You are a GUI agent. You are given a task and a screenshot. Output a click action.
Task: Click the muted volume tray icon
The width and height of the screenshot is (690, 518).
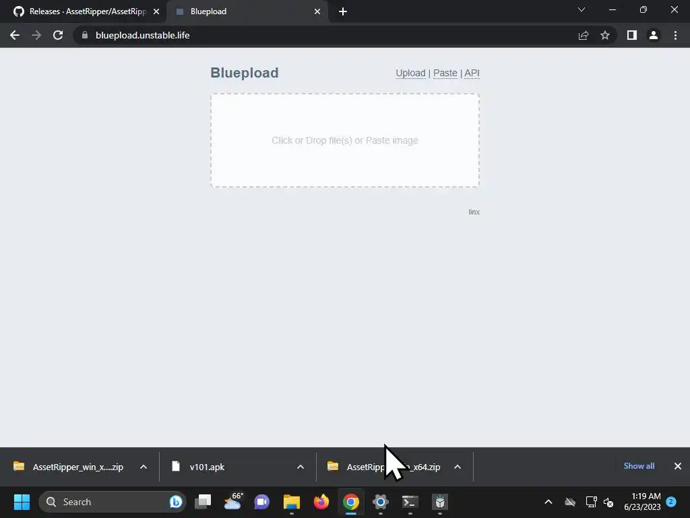pyautogui.click(x=608, y=502)
